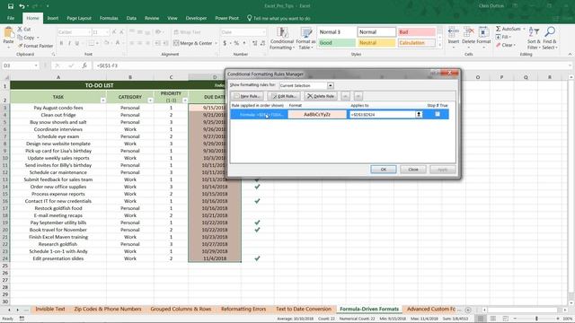Screen dimensions: 575x323
Task: Open the Text to Date Conversion sheet
Action: [x=304, y=309]
